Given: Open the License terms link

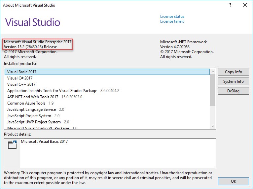Looking at the screenshot, I should (x=172, y=21).
